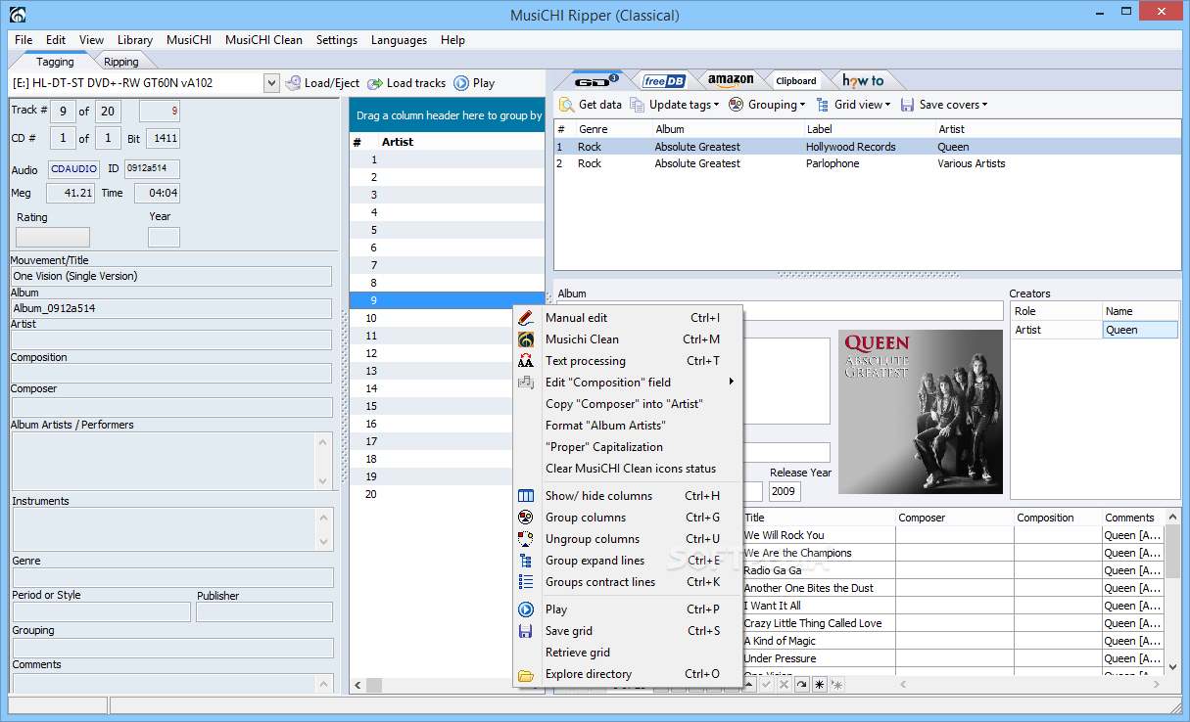Click the Album field with Album_0912a514

point(171,308)
